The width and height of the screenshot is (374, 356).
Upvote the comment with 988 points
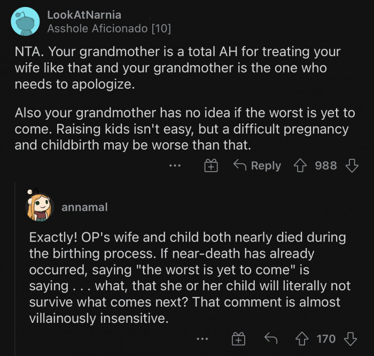coord(300,166)
